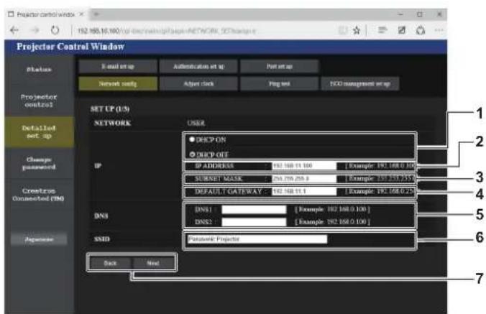Open the browser hub lines icon
The height and width of the screenshot is (314, 486).
click(382, 30)
